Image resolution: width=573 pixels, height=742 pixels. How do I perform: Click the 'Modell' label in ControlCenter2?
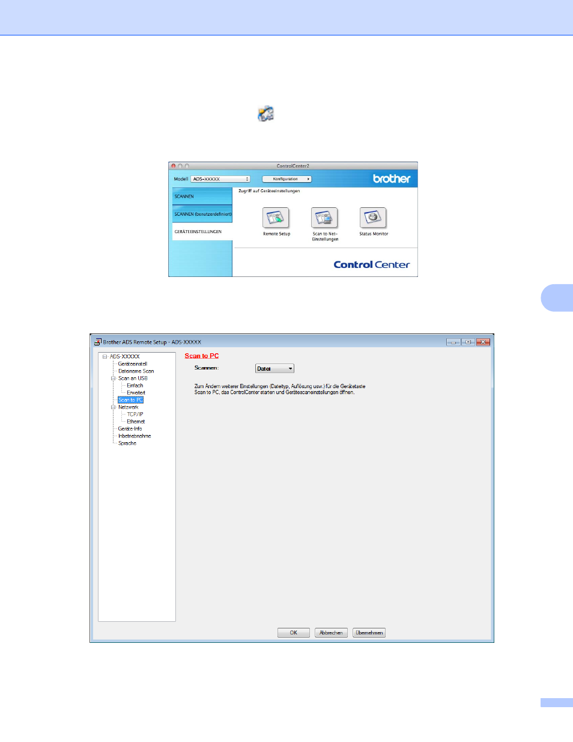(x=181, y=179)
